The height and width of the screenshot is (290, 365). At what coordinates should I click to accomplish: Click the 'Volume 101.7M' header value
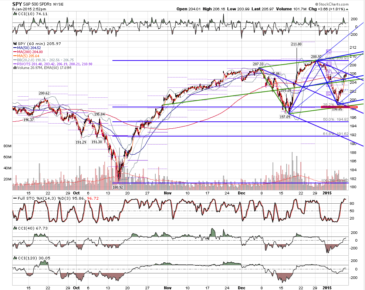291,9
